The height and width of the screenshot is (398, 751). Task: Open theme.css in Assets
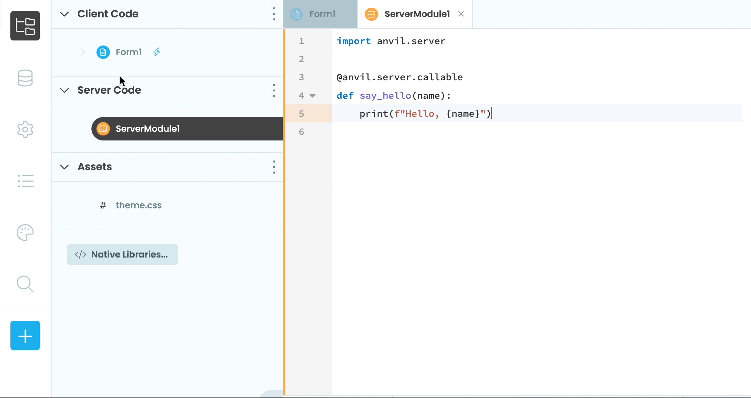click(139, 205)
